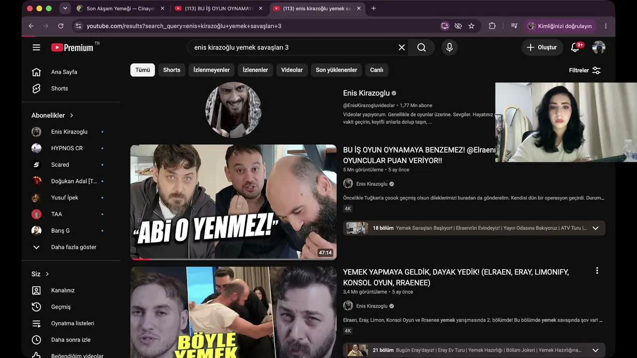
Task: Clear the search query with the X icon
Action: [402, 47]
